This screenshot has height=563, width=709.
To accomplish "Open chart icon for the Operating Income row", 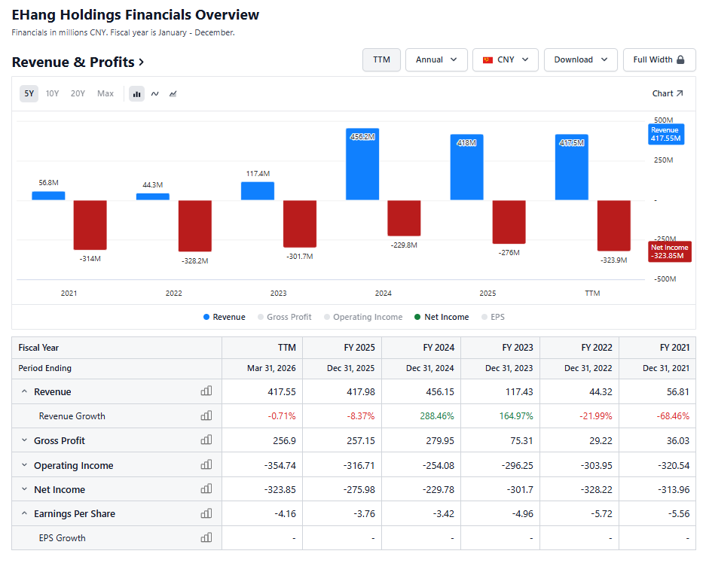I will pyautogui.click(x=206, y=465).
